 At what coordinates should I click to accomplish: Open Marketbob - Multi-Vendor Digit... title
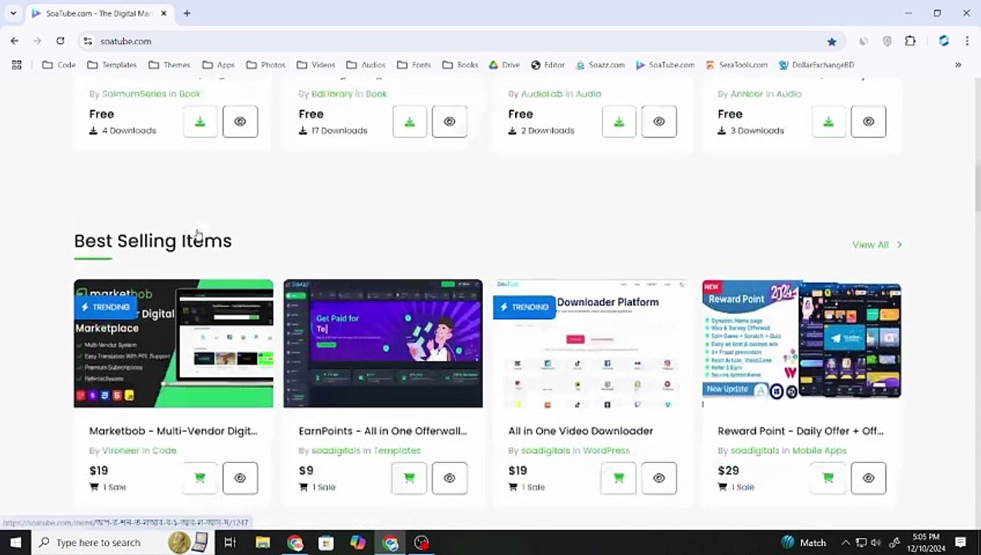(173, 431)
